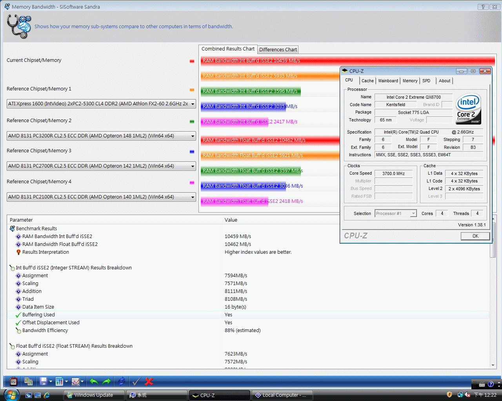Select the Bandwidth Efficiency row
The height and width of the screenshot is (401, 502).
pyautogui.click(x=248, y=331)
